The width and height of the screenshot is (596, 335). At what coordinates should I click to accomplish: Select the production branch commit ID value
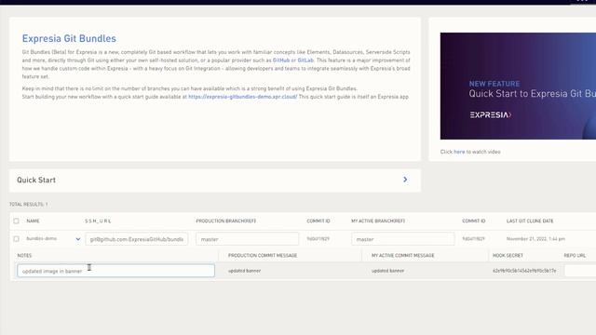tap(318, 239)
